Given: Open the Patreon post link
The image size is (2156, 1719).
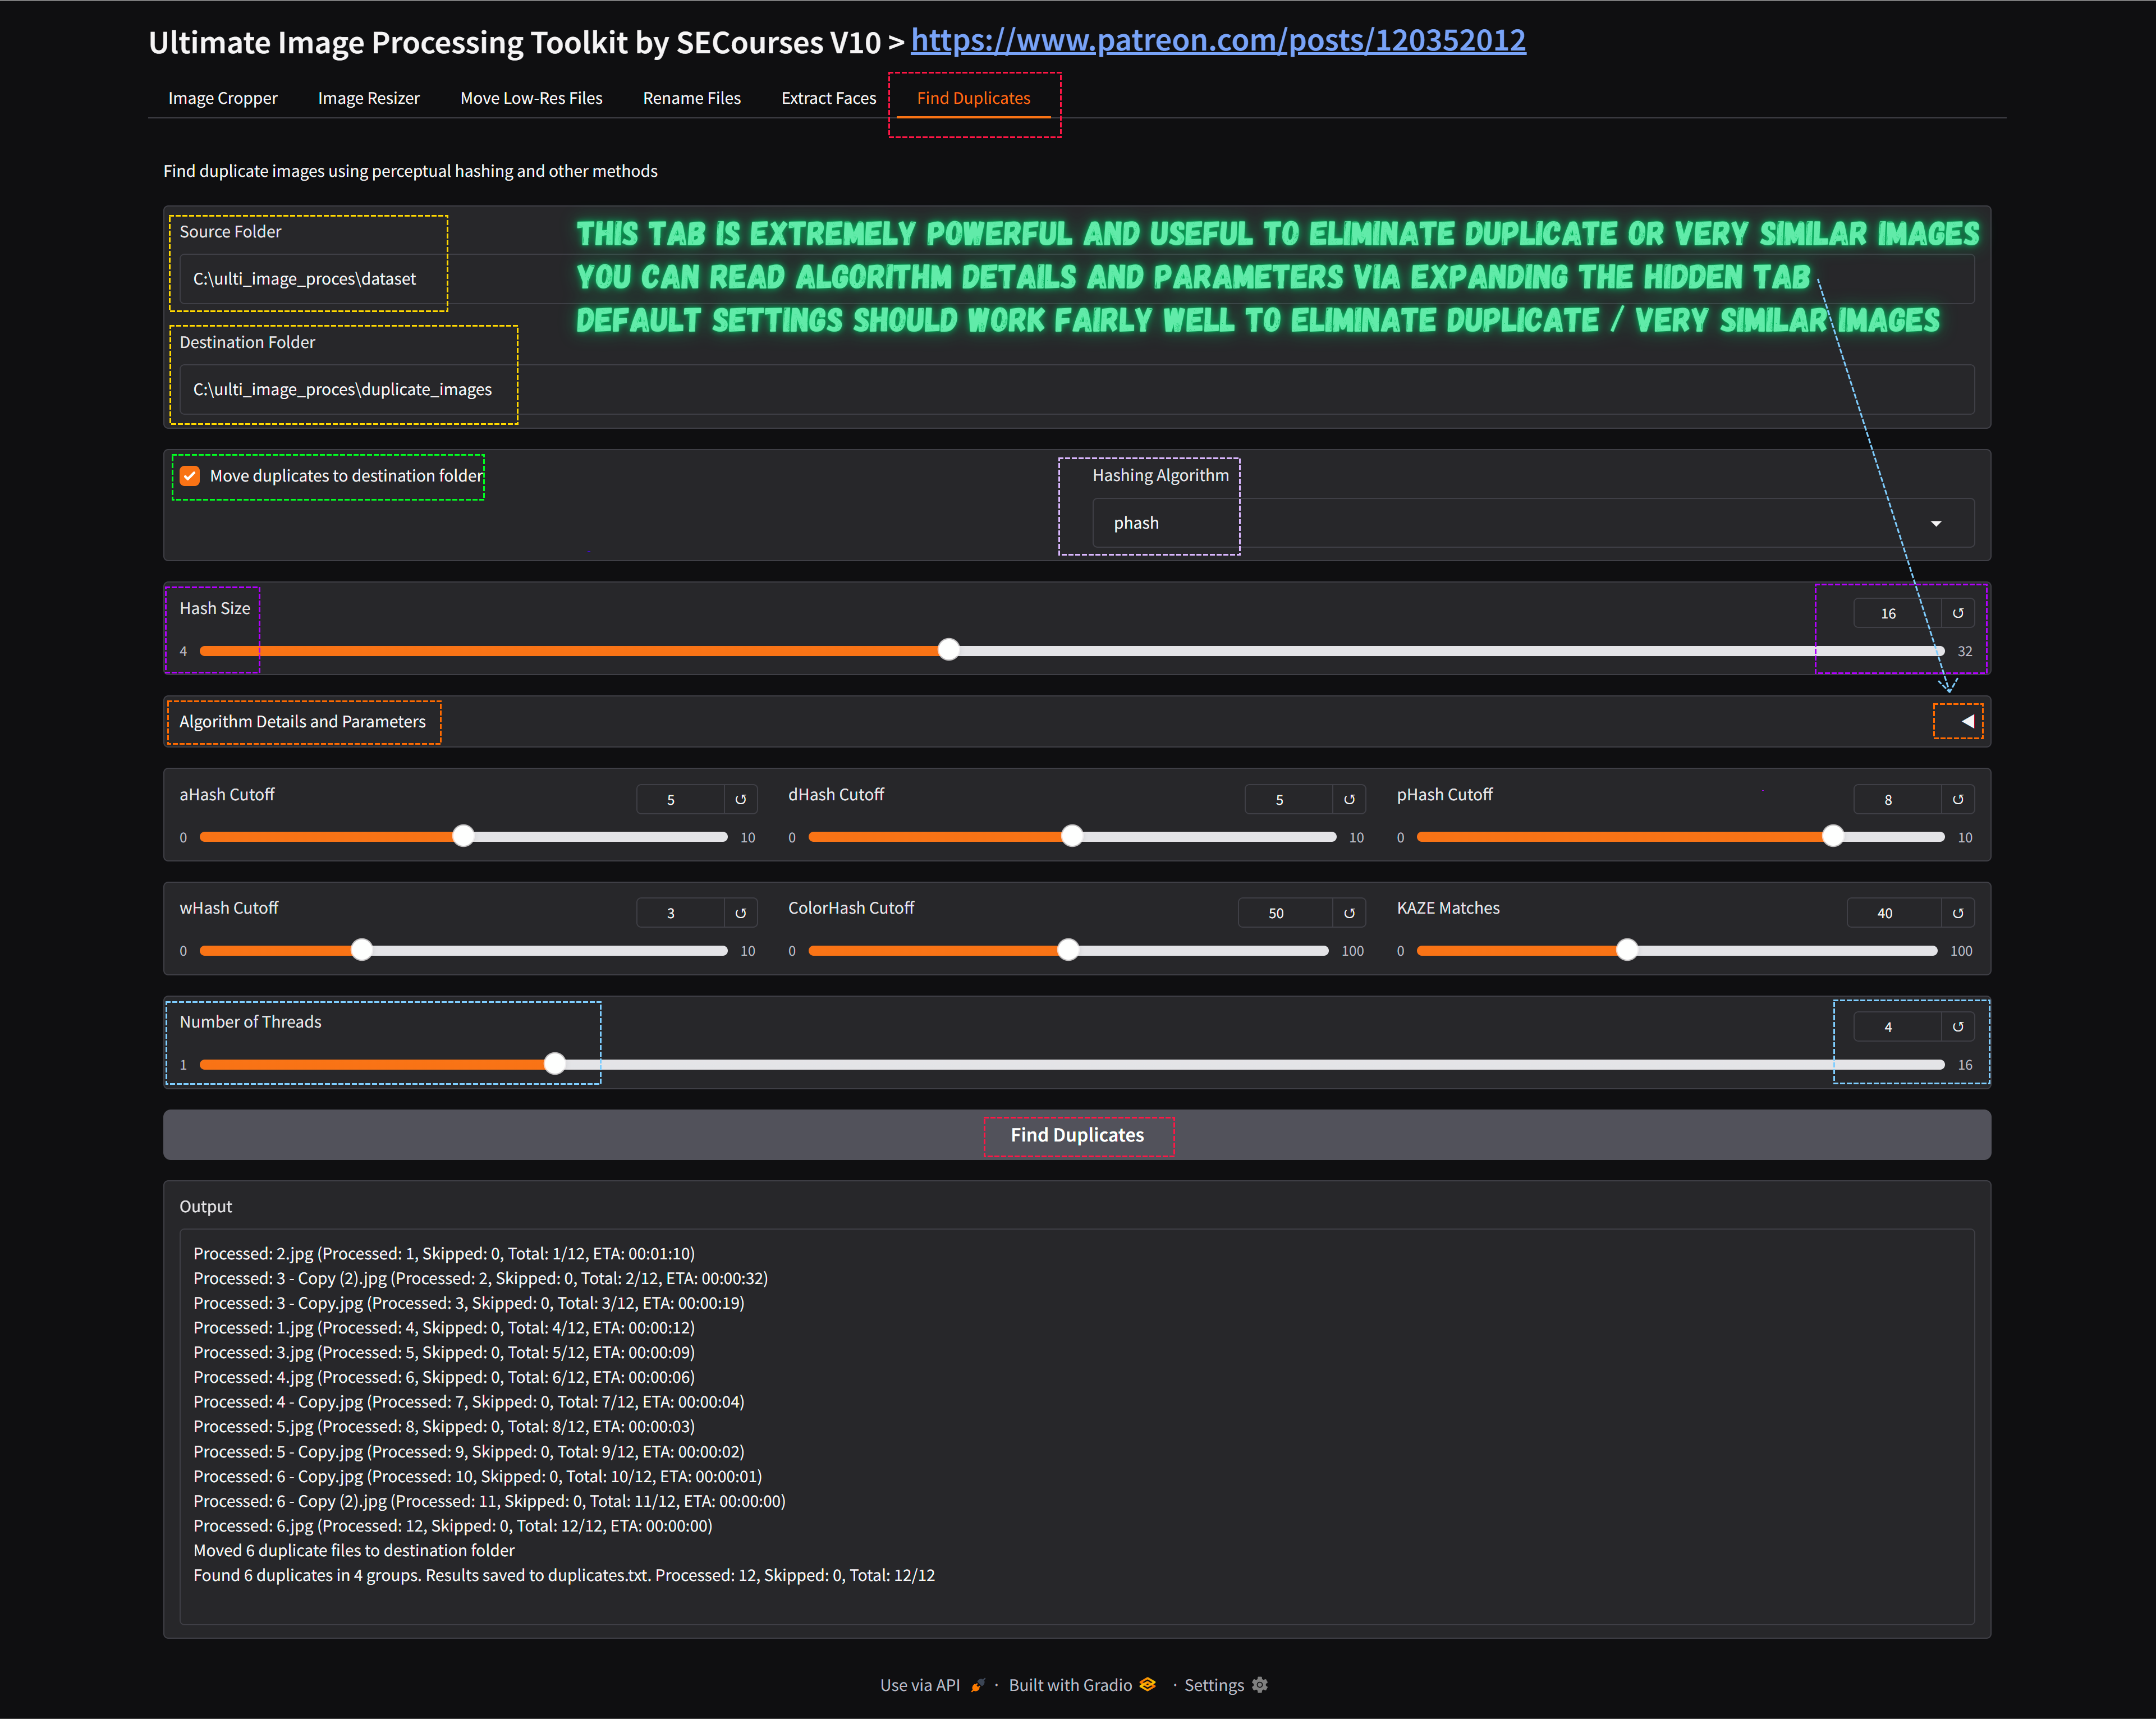Looking at the screenshot, I should 1217,40.
